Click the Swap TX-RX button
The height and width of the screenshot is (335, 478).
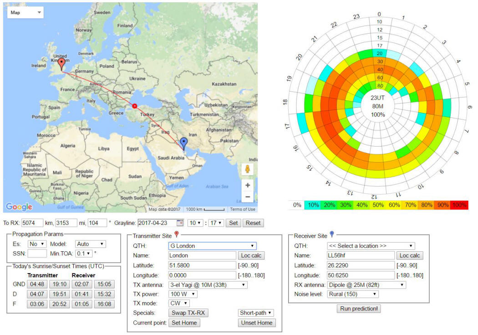point(188,313)
